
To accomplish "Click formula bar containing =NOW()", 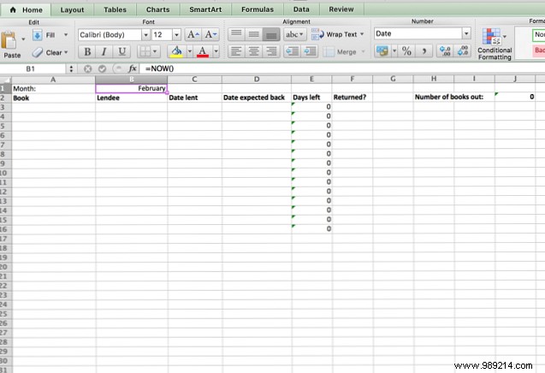I will tap(342, 68).
